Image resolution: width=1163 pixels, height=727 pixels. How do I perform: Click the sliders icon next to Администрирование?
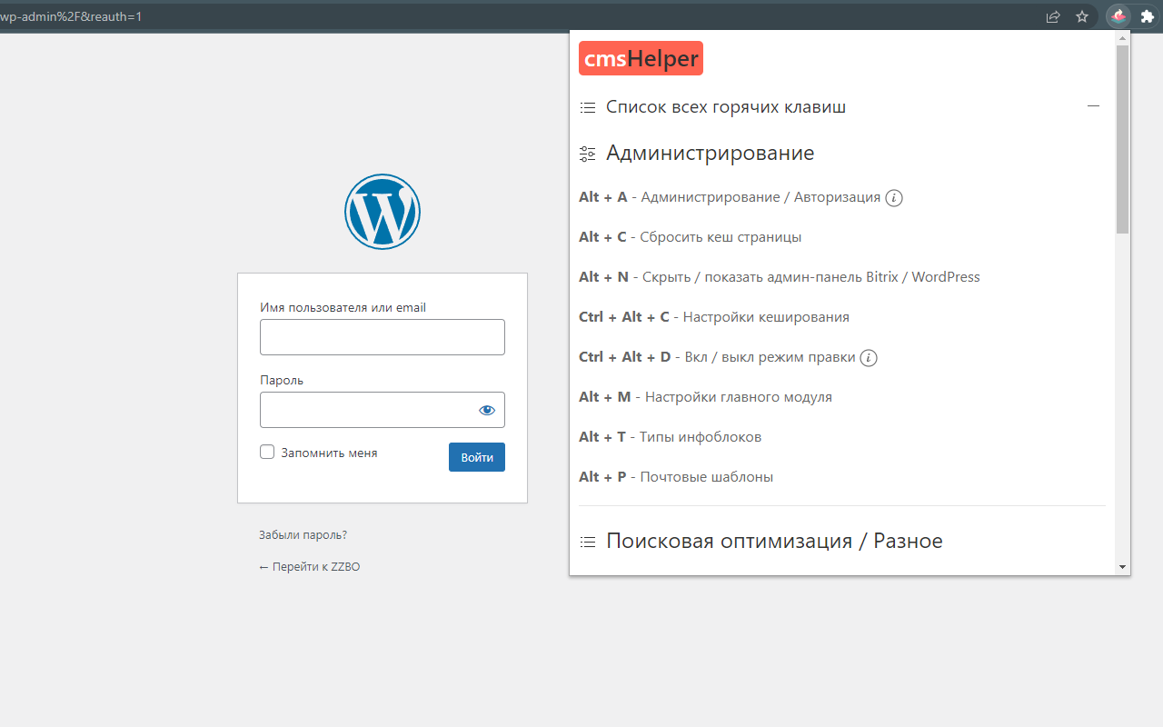pyautogui.click(x=588, y=154)
